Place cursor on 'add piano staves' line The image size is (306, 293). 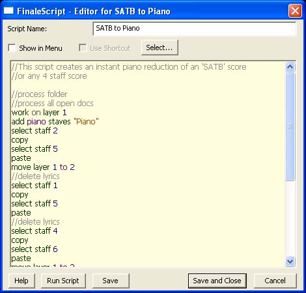55,122
